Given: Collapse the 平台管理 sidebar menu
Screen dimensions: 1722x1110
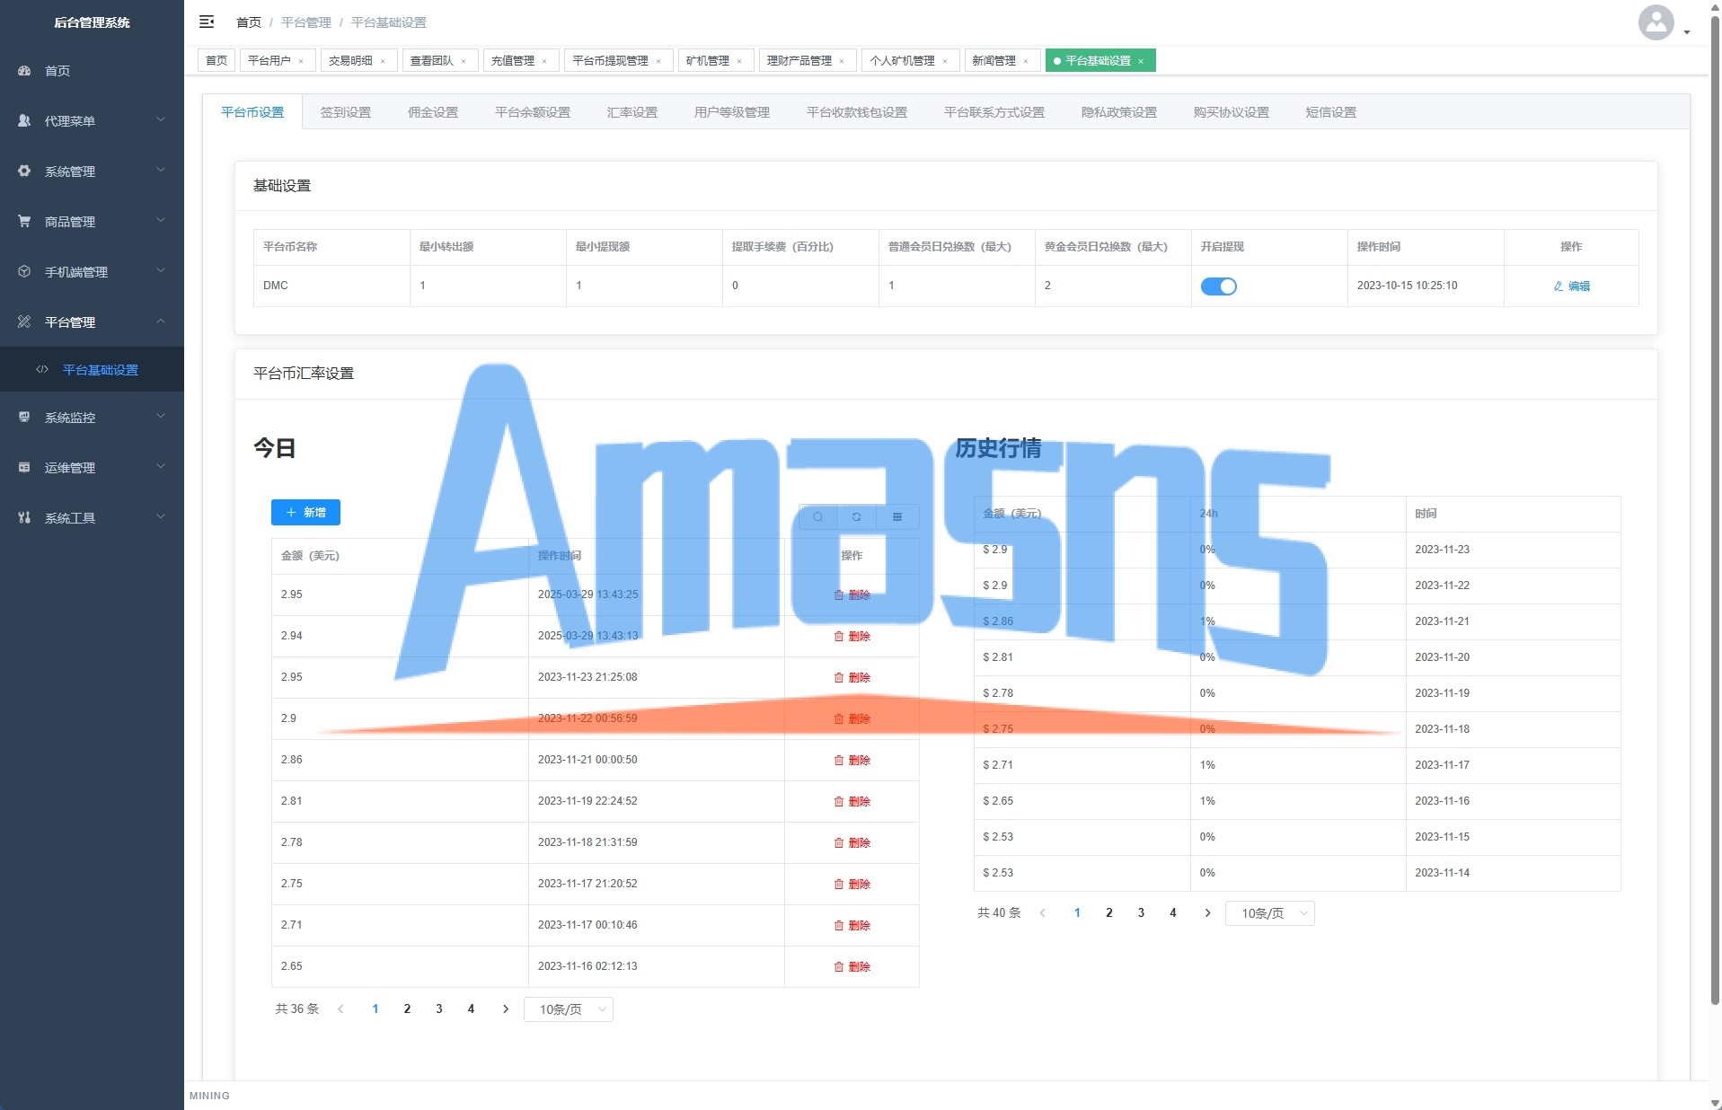Looking at the screenshot, I should (x=92, y=322).
